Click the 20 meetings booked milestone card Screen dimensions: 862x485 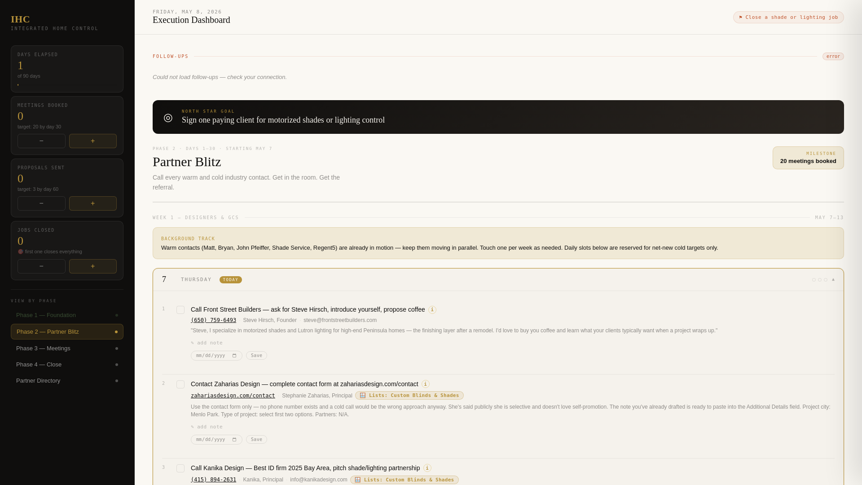coord(808,158)
